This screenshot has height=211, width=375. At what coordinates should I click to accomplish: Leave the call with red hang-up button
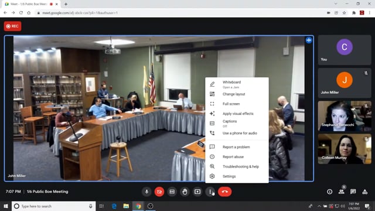click(x=224, y=192)
